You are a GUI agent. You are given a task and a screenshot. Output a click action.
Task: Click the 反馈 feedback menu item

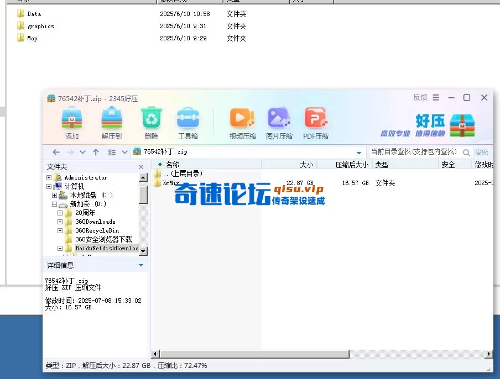(x=420, y=97)
